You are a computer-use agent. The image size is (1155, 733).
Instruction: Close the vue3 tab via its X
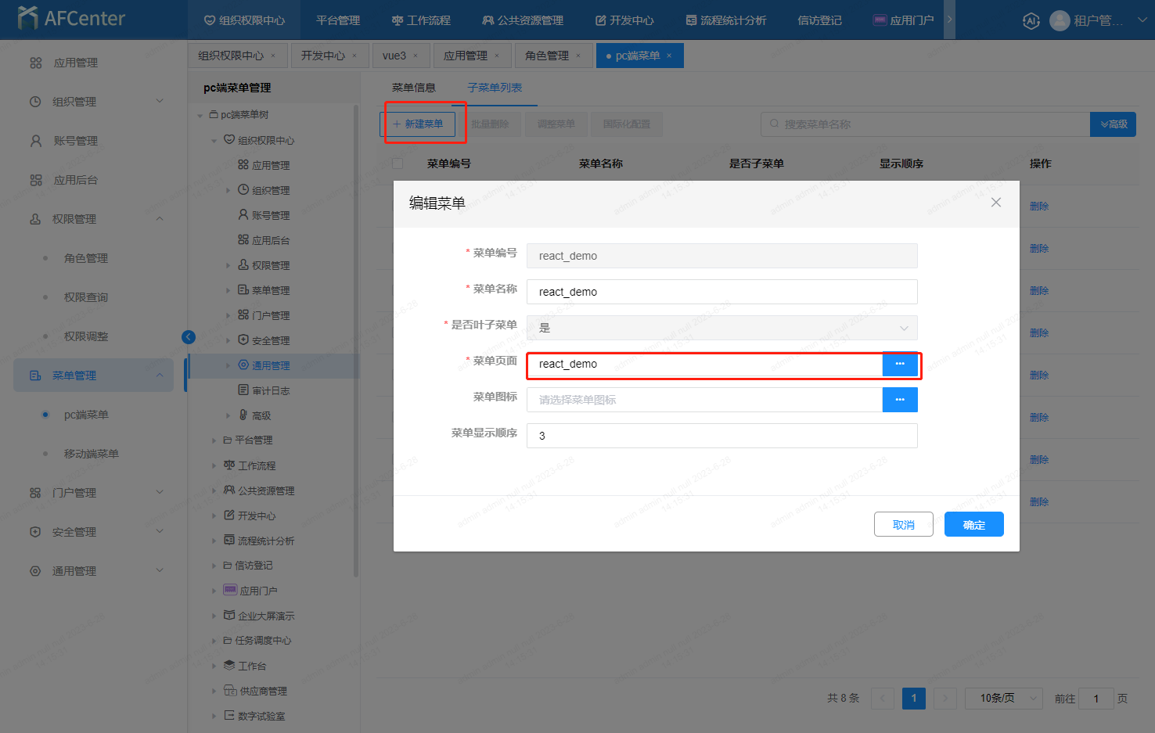click(x=416, y=56)
